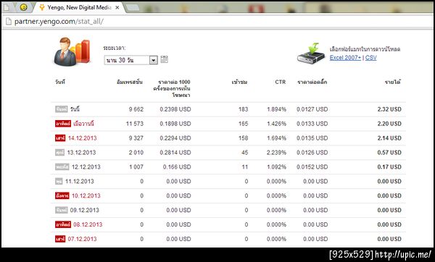Viewport: 435px width, 262px height.
Task: Click the CTR value 2.239%
Action: click(276, 152)
